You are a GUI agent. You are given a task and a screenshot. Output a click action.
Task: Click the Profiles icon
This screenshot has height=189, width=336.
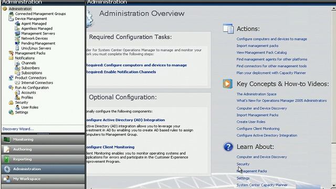pyautogui.click(x=17, y=98)
